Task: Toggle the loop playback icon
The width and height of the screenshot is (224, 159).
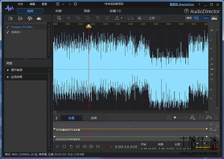Action: [x=71, y=147]
